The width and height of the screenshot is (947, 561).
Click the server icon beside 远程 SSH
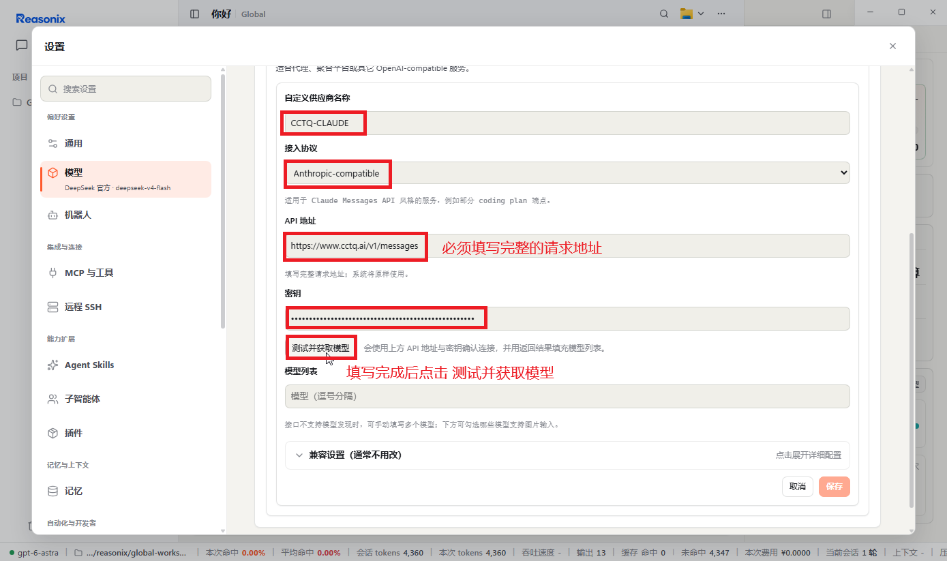click(52, 307)
